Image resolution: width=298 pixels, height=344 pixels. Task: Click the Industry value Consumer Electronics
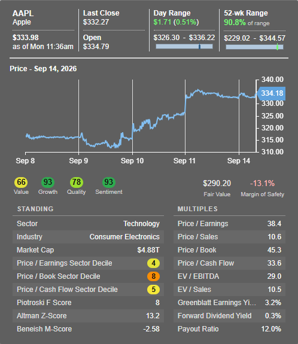pyautogui.click(x=124, y=237)
